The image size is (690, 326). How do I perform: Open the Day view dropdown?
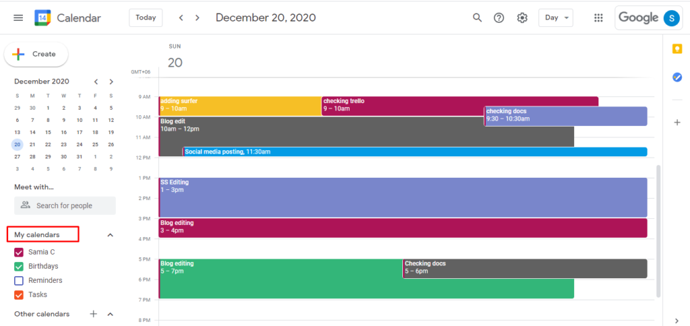(556, 18)
